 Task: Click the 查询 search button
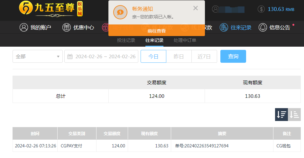233,56
